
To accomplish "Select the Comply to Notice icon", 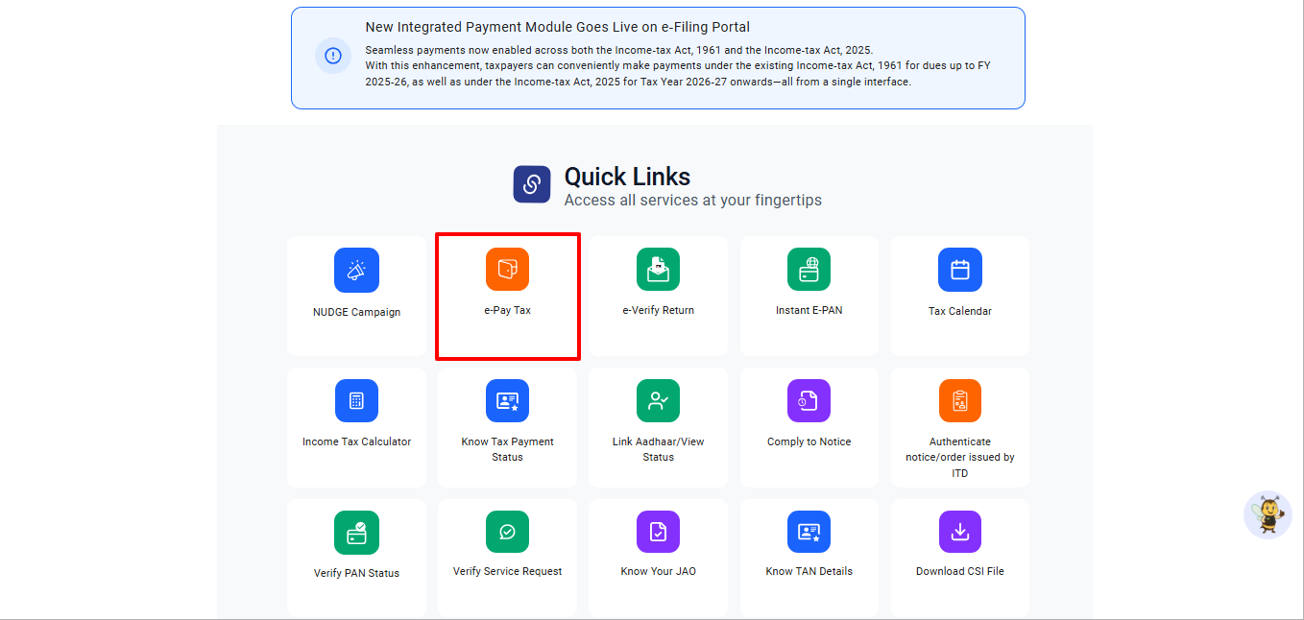I will 809,400.
